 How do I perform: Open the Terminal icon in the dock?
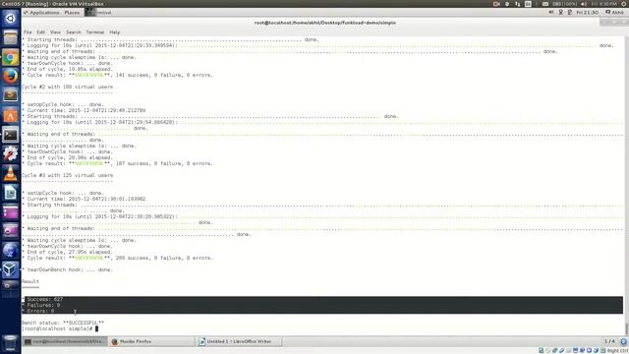[x=11, y=135]
